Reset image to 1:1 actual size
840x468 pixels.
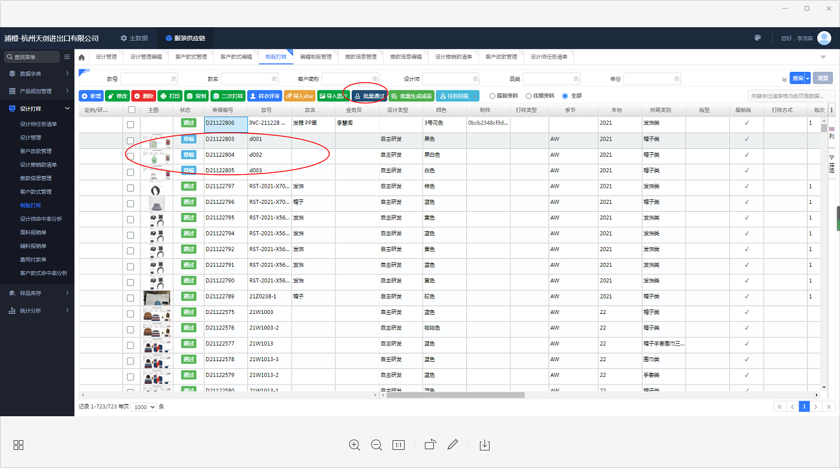coord(398,445)
